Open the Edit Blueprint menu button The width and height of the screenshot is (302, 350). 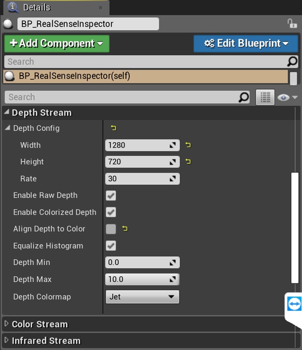(x=246, y=43)
